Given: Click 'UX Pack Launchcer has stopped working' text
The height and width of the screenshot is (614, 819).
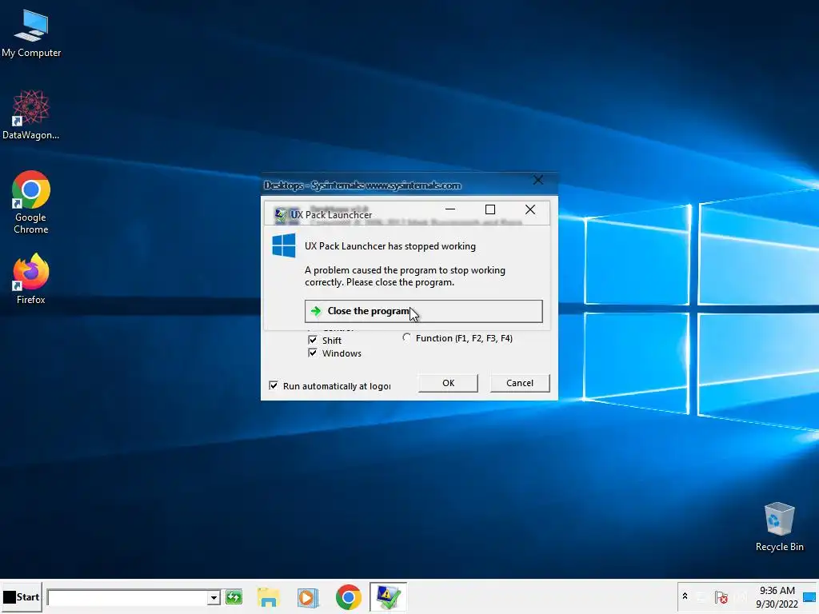Looking at the screenshot, I should 390,246.
